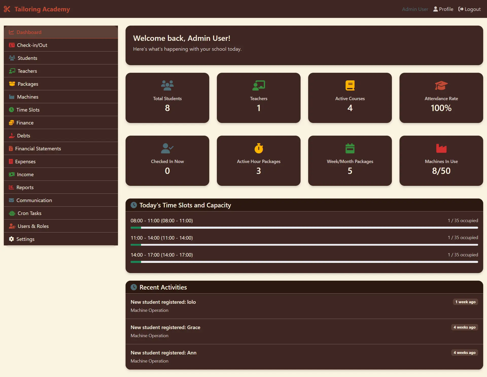The height and width of the screenshot is (377, 487).
Task: Open the Profile link in header
Action: click(x=443, y=9)
